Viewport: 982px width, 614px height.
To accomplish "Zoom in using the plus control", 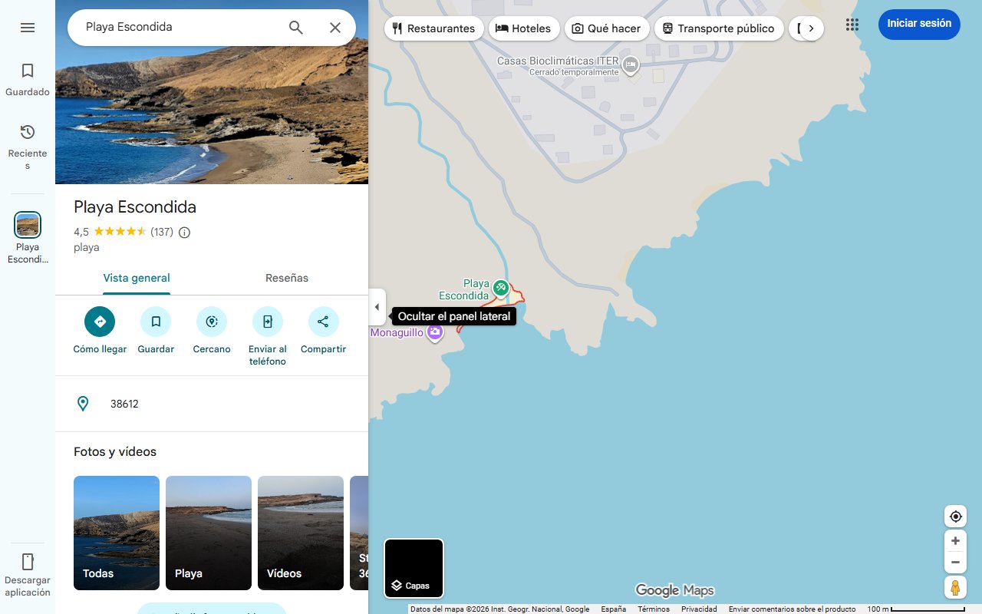I will click(x=955, y=540).
